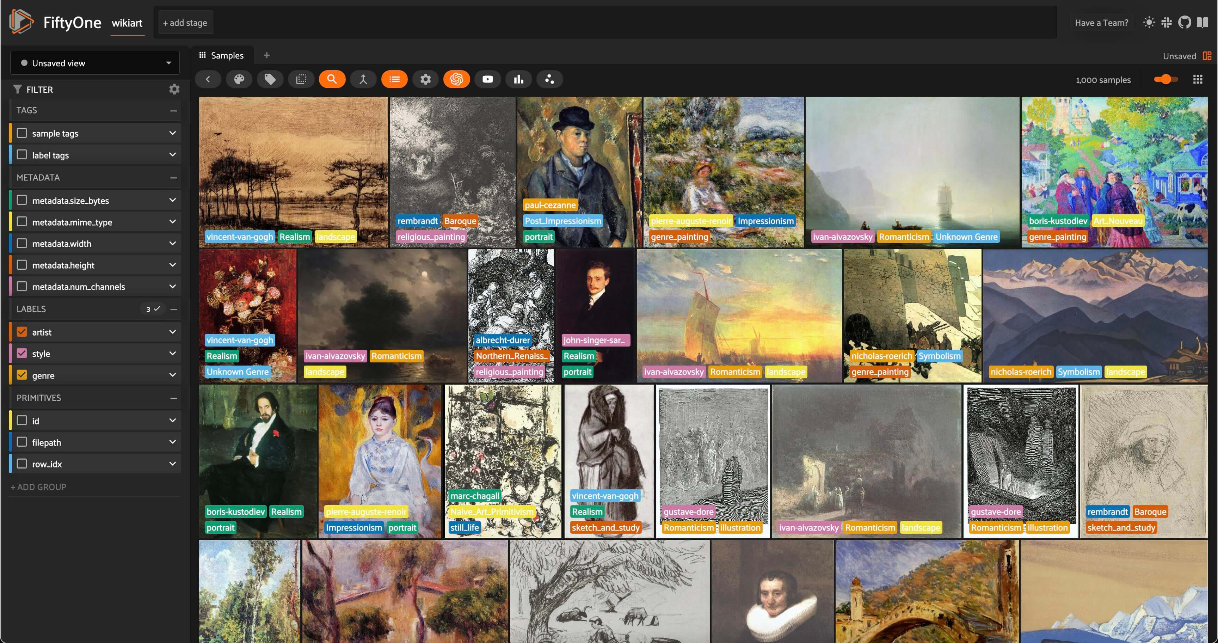Click the embeddings visualization dots icon

(x=549, y=79)
